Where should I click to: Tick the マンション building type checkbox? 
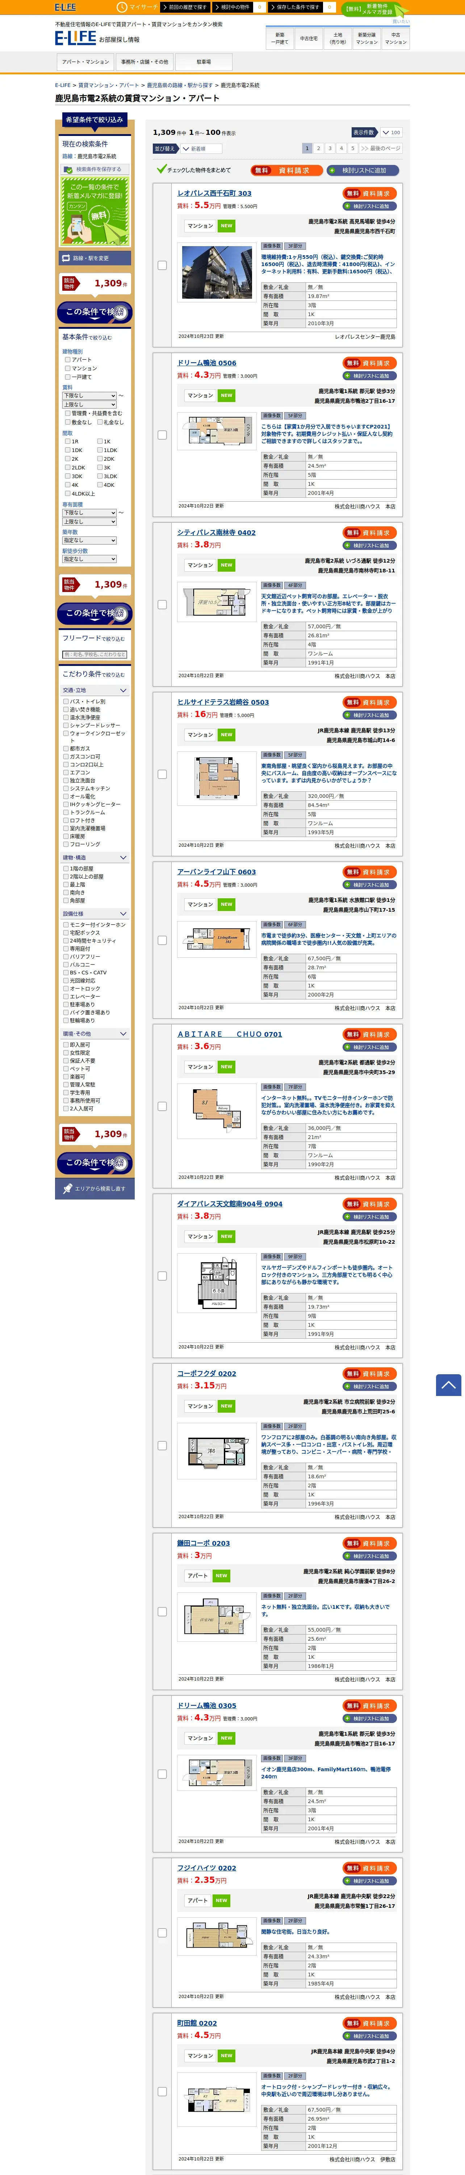[x=67, y=368]
